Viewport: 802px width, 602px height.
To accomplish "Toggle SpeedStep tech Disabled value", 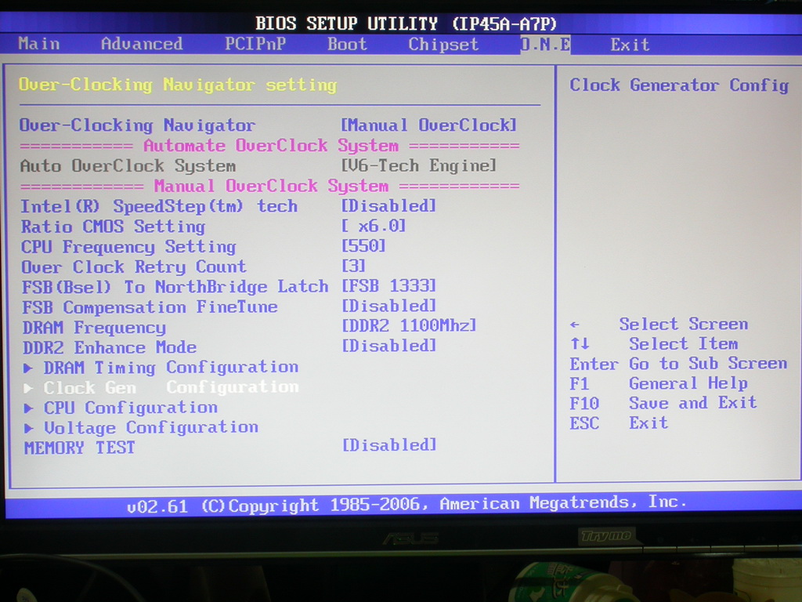I will 388,206.
